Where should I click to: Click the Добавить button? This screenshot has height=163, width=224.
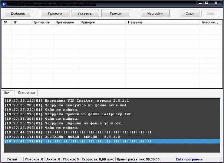coord(18,13)
